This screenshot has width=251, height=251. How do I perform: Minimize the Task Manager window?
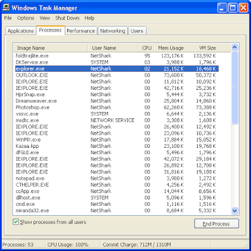(222, 8)
